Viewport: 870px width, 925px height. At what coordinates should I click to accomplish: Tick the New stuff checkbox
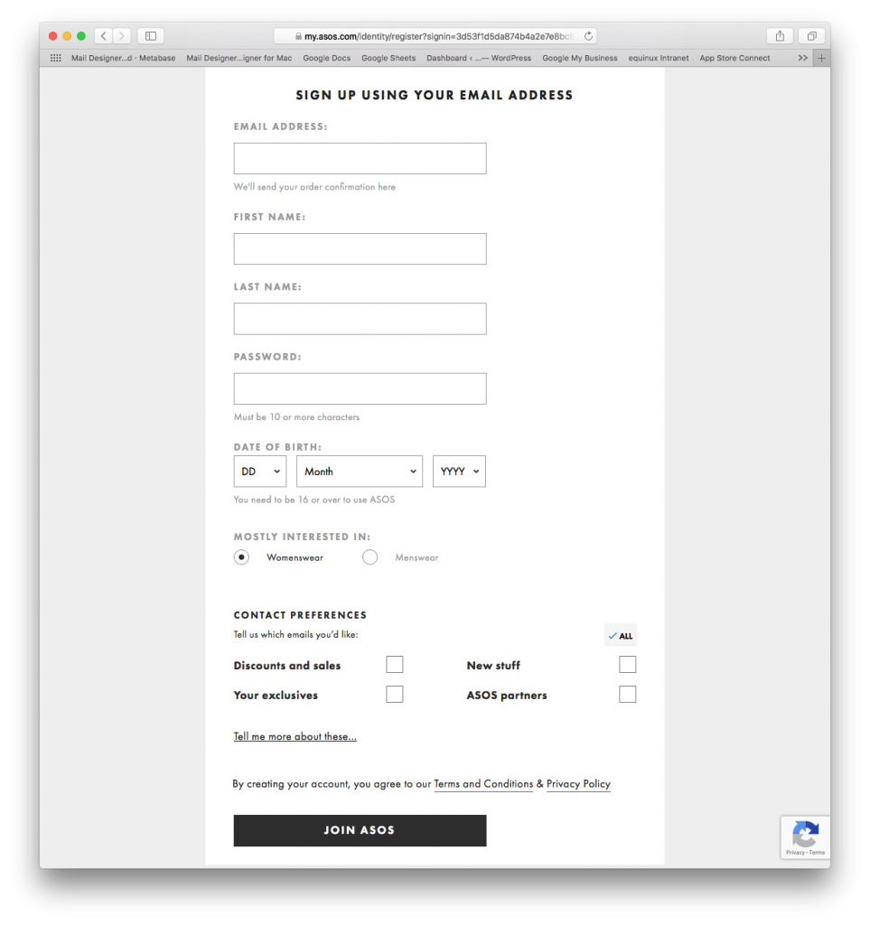tap(628, 664)
